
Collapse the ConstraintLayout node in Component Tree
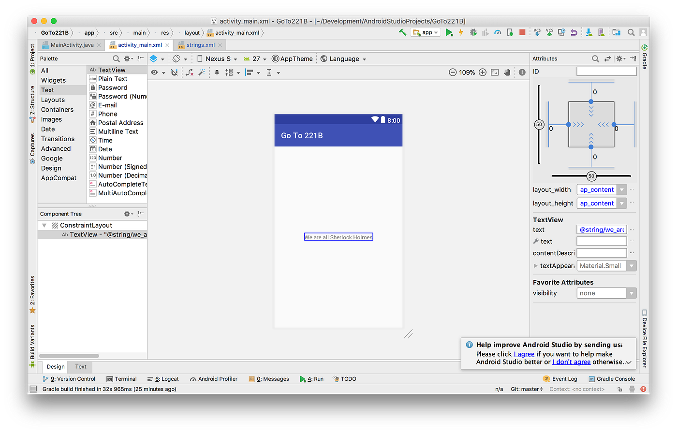[44, 225]
